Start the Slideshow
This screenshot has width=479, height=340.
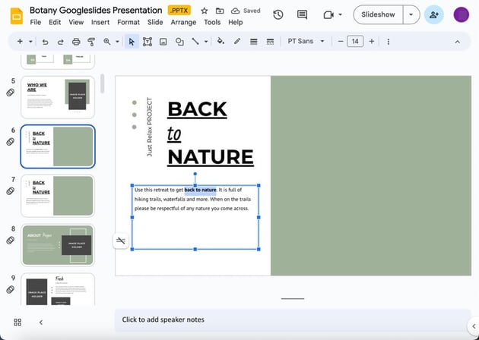[x=378, y=14]
